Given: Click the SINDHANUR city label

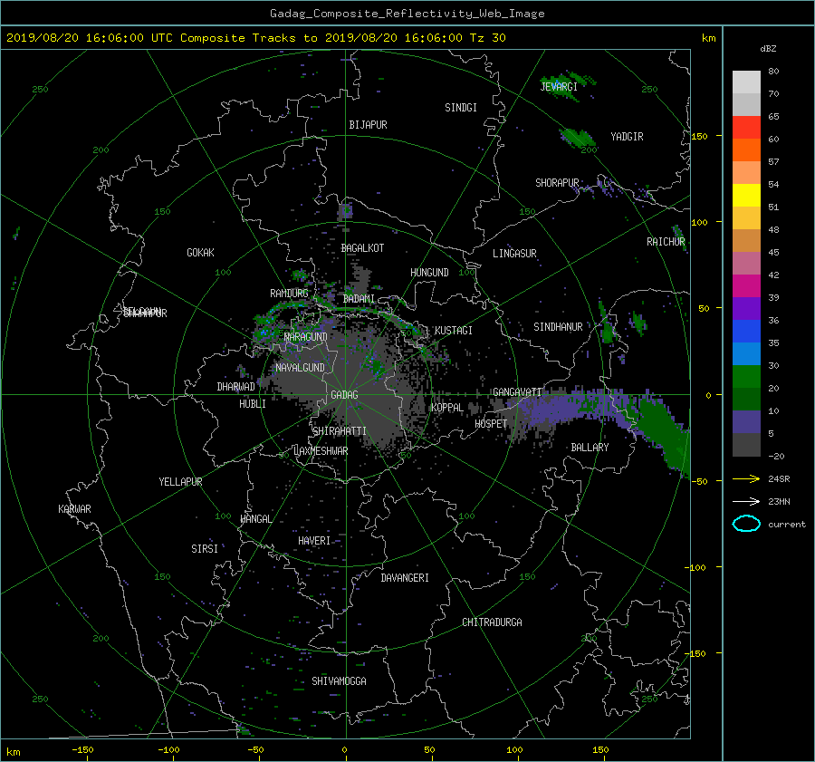Looking at the screenshot, I should tap(558, 327).
